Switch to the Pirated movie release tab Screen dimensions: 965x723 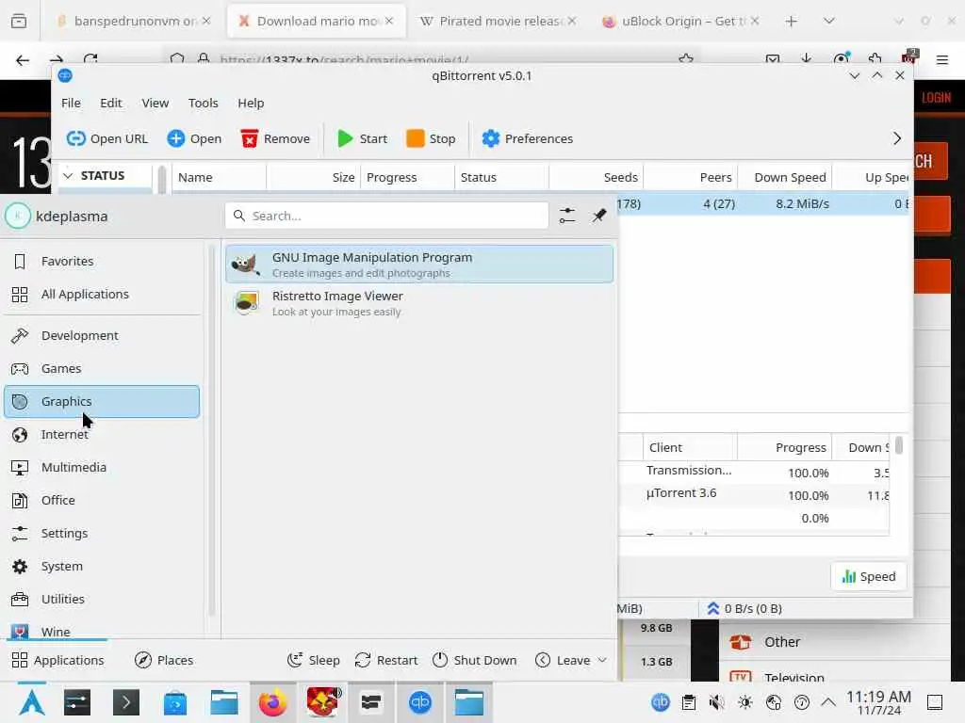[x=499, y=22]
